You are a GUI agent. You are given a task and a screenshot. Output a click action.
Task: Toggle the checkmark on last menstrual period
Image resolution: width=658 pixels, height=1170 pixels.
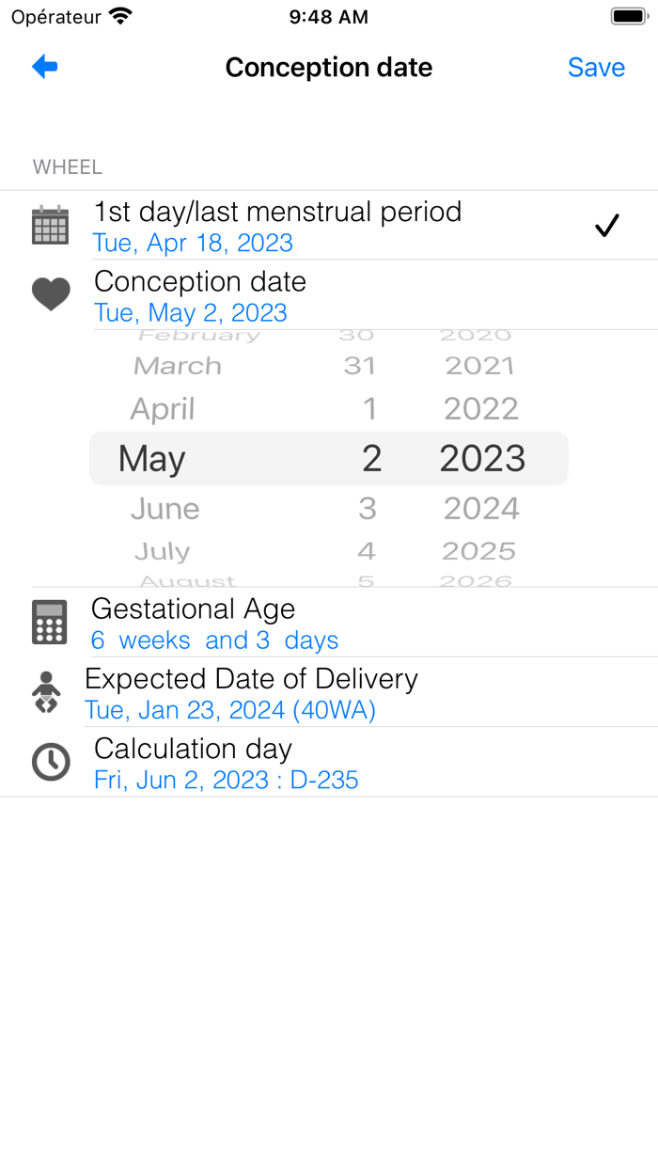point(607,226)
